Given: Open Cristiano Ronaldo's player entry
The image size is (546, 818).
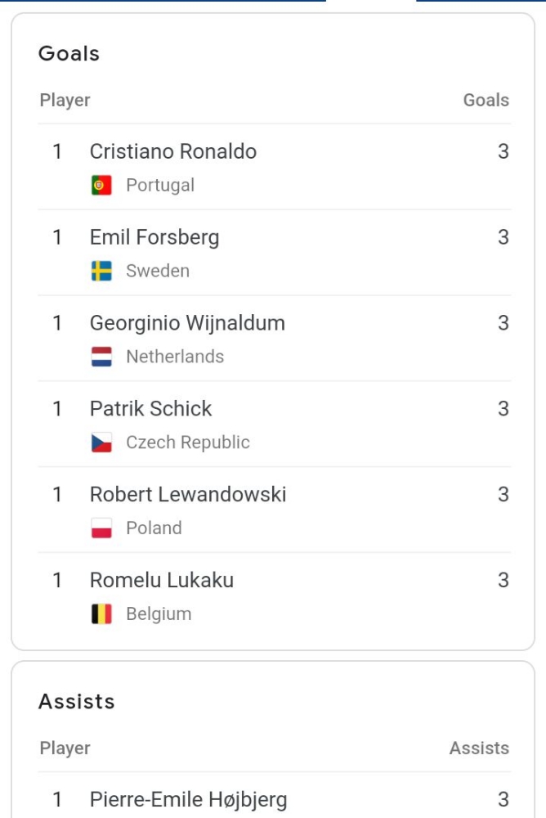Looking at the screenshot, I should (173, 151).
